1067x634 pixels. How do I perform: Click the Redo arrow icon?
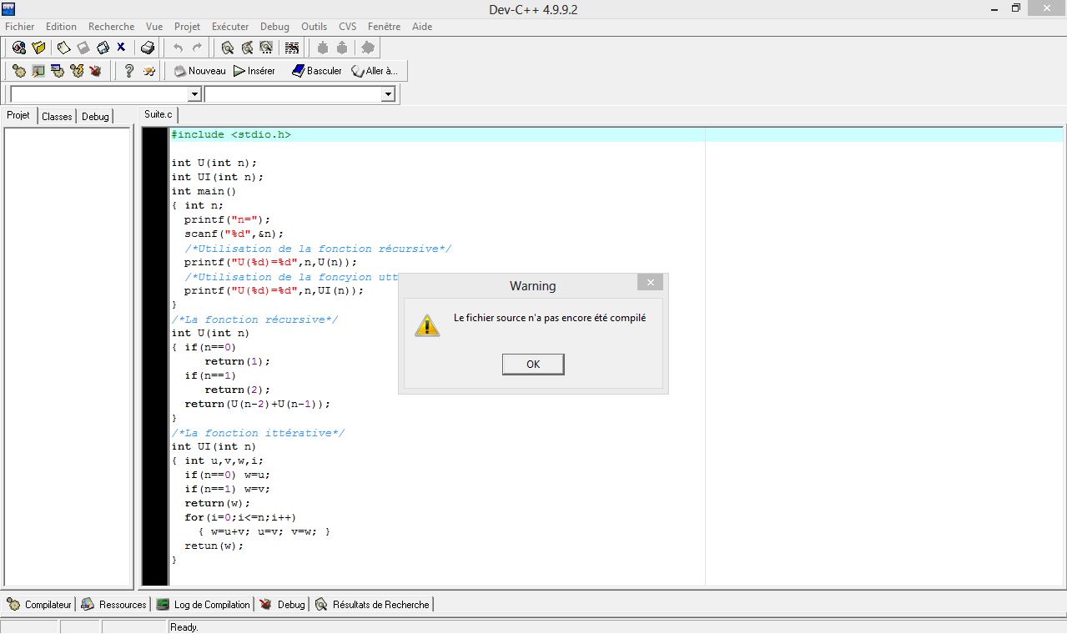pyautogui.click(x=197, y=48)
